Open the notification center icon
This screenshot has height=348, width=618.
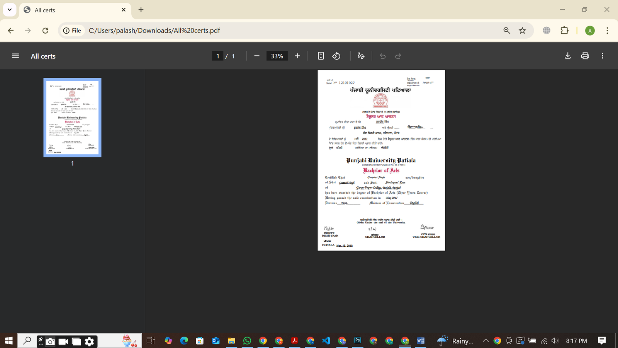[x=602, y=341]
